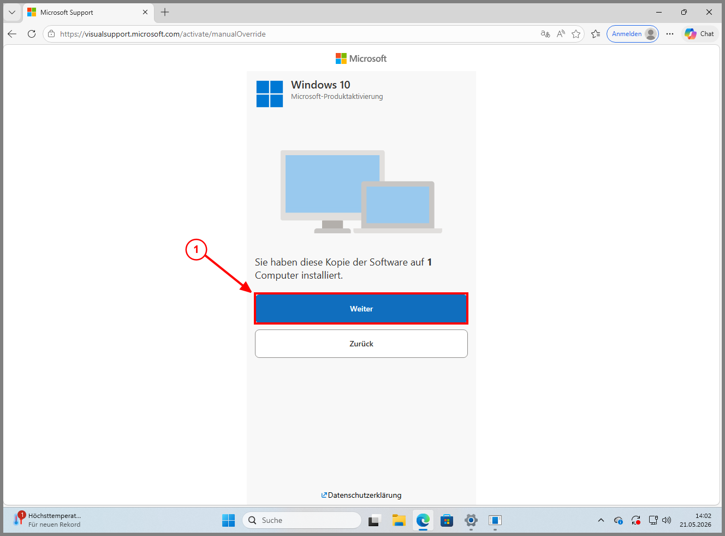Open the clock showing 14:02

696,520
